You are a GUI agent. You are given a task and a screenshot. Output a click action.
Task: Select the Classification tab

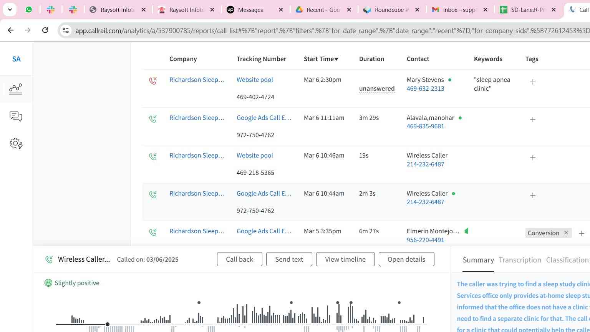(x=567, y=260)
